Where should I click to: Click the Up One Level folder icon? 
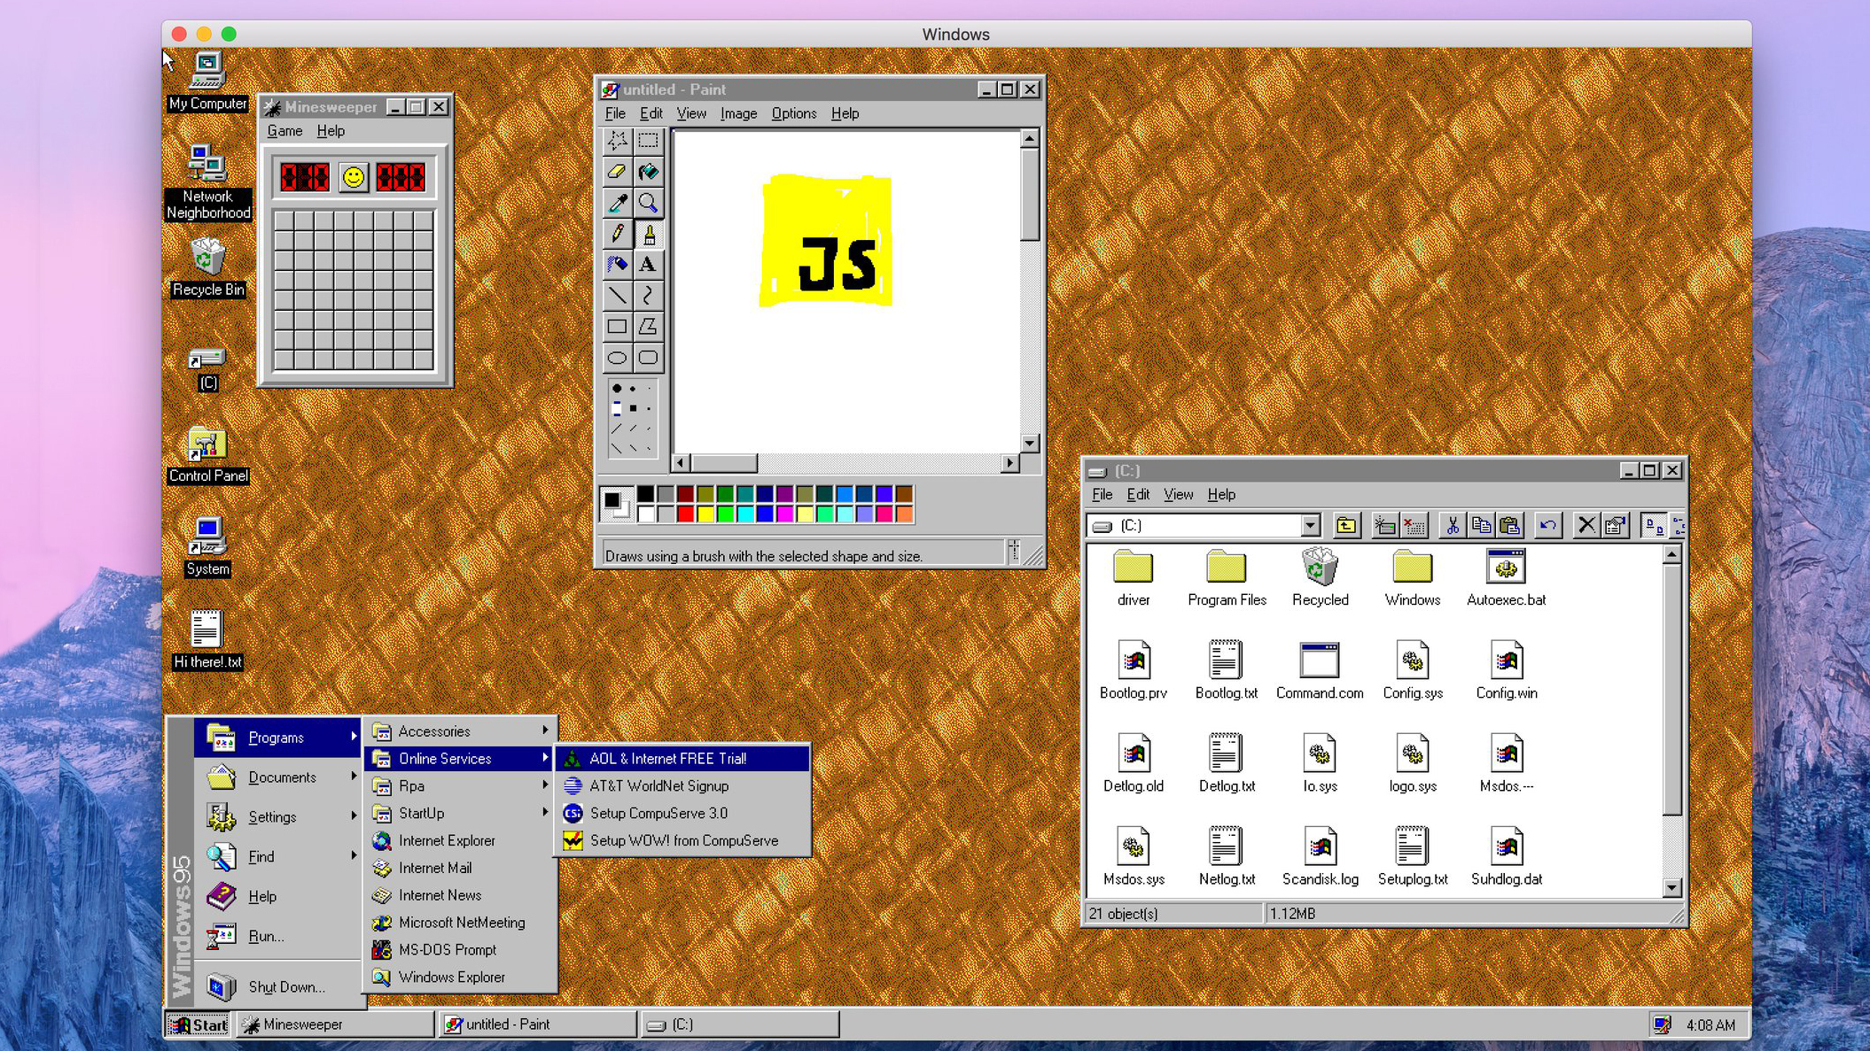1345,526
